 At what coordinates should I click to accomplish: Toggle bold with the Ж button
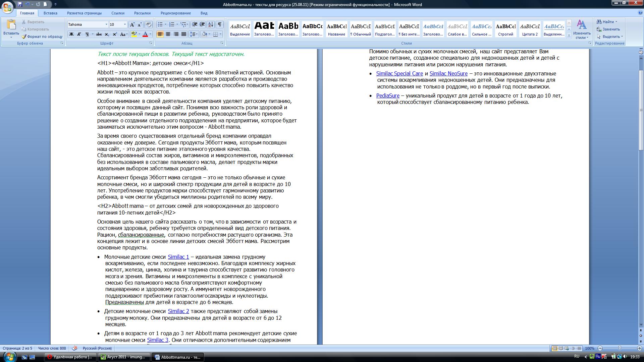point(71,34)
